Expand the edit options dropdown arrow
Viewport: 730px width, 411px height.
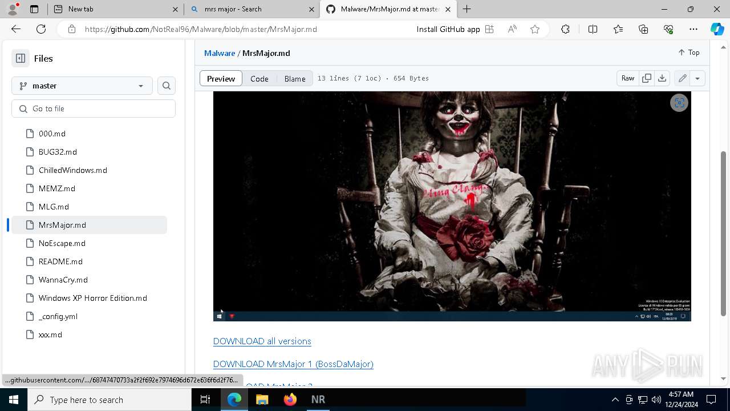[x=697, y=78]
